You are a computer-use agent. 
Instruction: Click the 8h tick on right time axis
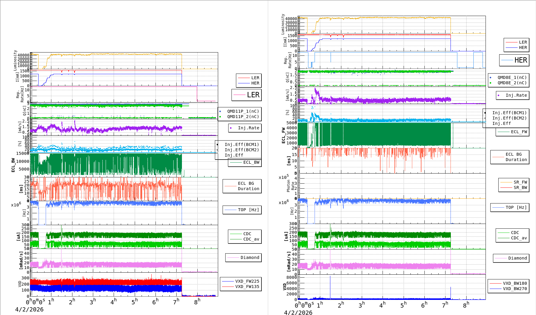(466, 305)
